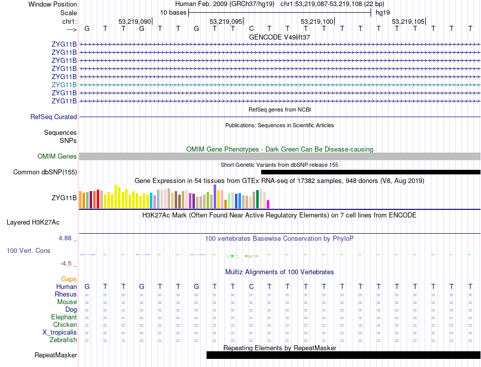481x367 pixels.
Task: Click the X_tropicalis species label
Action: coord(60,333)
